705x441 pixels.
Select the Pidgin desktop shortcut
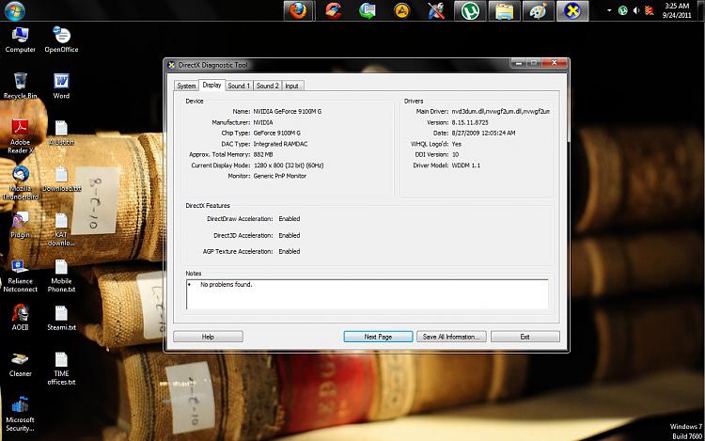coord(21,225)
